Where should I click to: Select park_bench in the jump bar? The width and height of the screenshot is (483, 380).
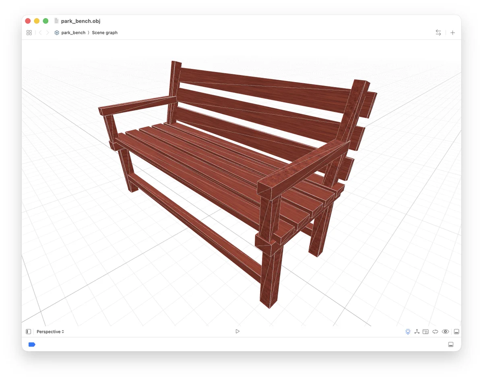click(x=70, y=33)
